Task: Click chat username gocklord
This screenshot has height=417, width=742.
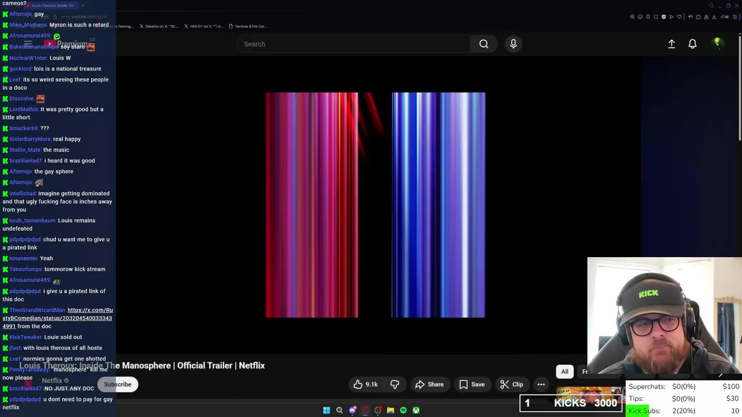Action: pyautogui.click(x=20, y=68)
